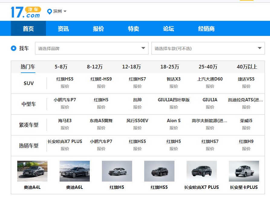
Task: Click 报价 under 智达X3
Action: [174, 86]
